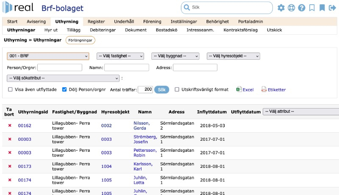Open hyresobjekt 1004 link
This screenshot has height=195, width=339.
[x=106, y=166]
